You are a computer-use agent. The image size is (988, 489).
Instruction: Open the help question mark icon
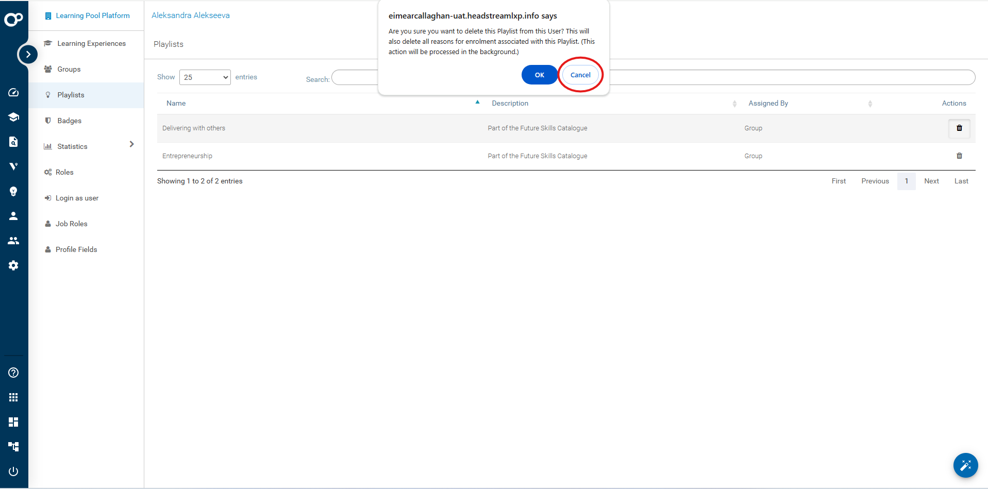click(x=13, y=373)
